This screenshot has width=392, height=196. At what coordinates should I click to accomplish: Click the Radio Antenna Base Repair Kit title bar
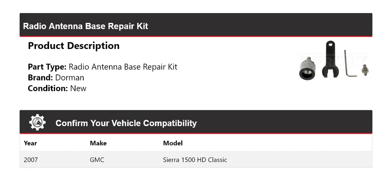tap(85, 26)
